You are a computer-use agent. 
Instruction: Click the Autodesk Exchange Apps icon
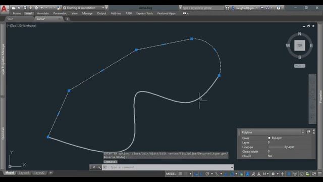(262, 8)
